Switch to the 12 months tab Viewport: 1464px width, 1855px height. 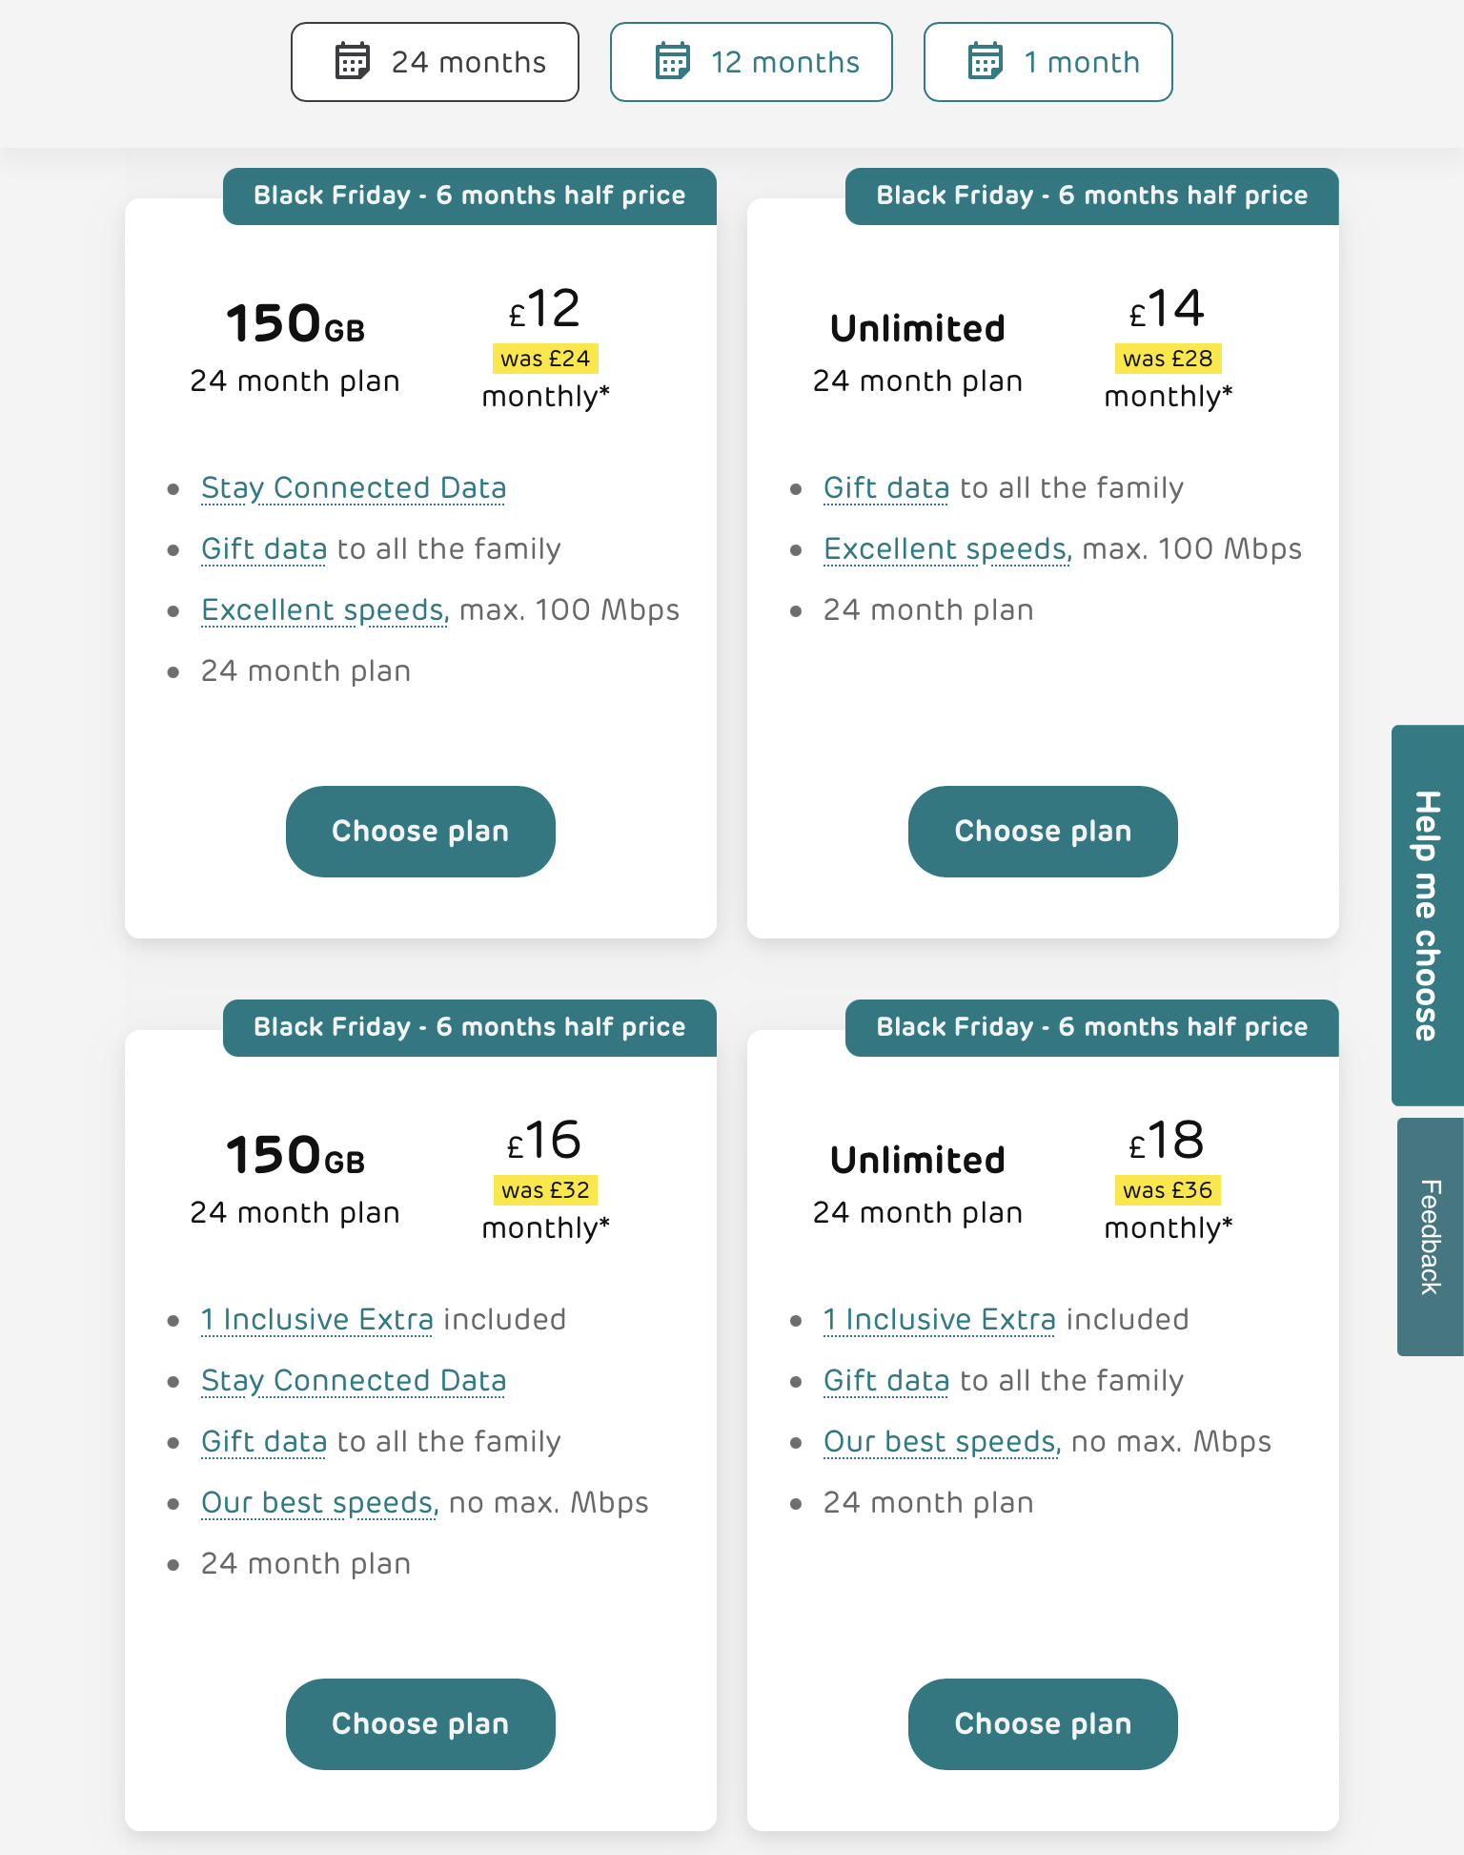tap(751, 62)
